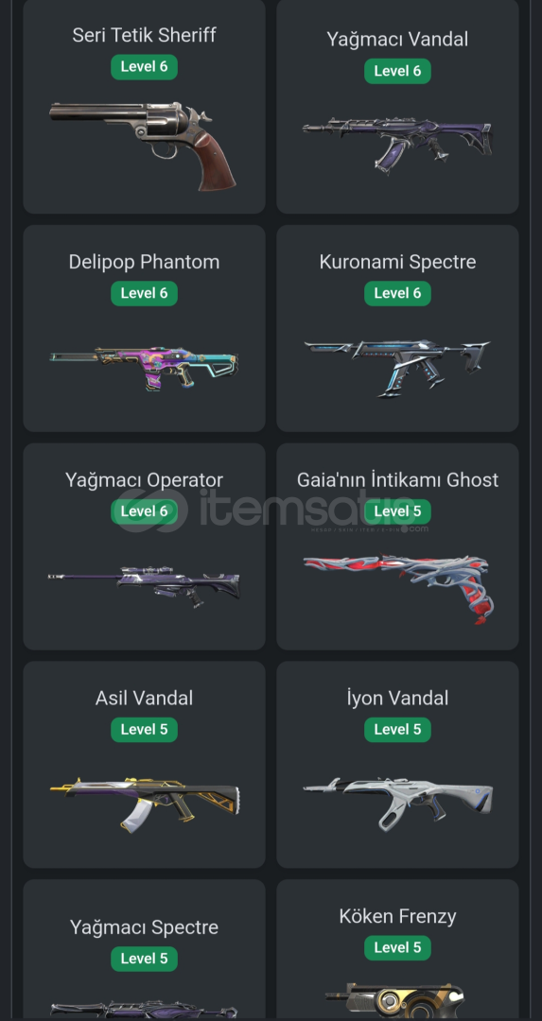Open the Asil Vandal gold rifle image
The height and width of the screenshot is (1021, 542).
pyautogui.click(x=144, y=805)
